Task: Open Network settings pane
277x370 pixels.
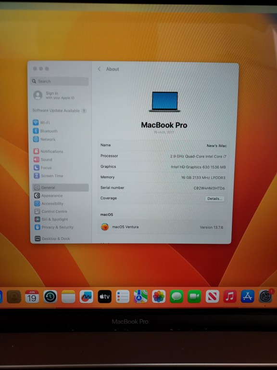Action: (x=44, y=139)
